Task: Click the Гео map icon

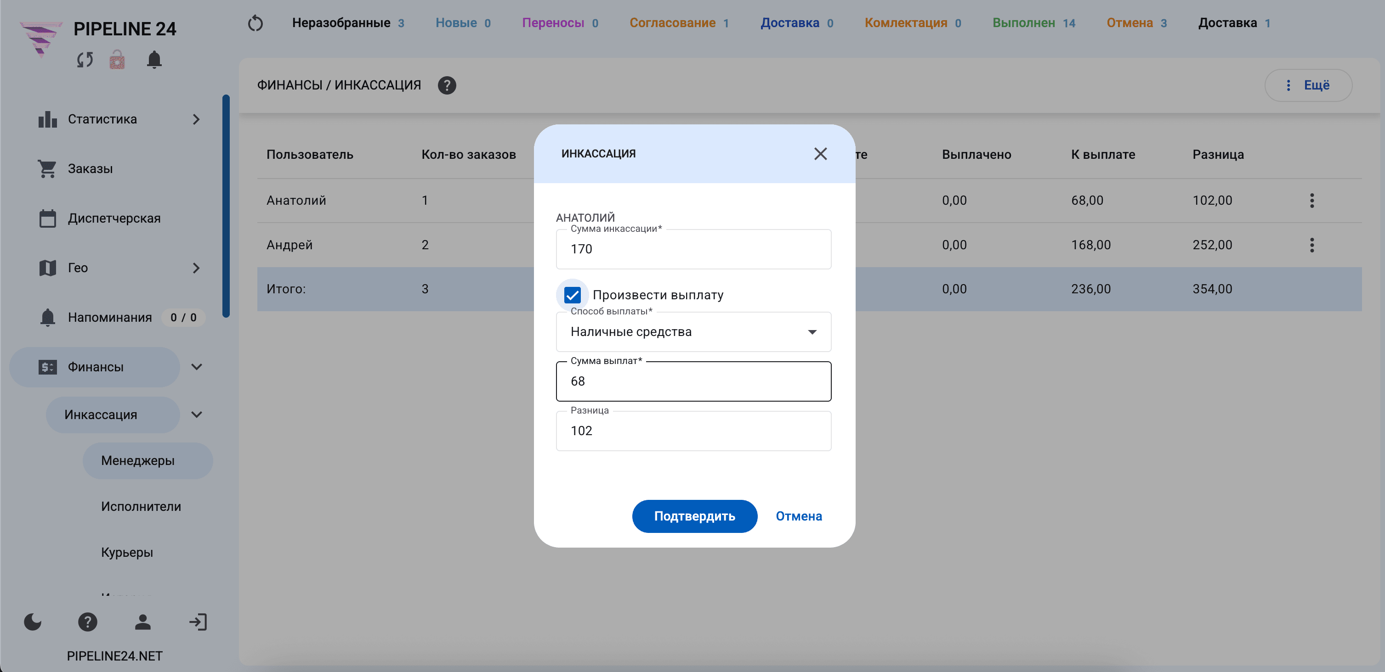Action: point(47,268)
